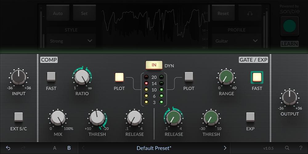Click the INPUT gain knob
This screenshot has height=154, width=308.
coord(19,77)
